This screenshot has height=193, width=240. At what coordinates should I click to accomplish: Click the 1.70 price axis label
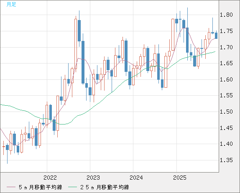226,47
